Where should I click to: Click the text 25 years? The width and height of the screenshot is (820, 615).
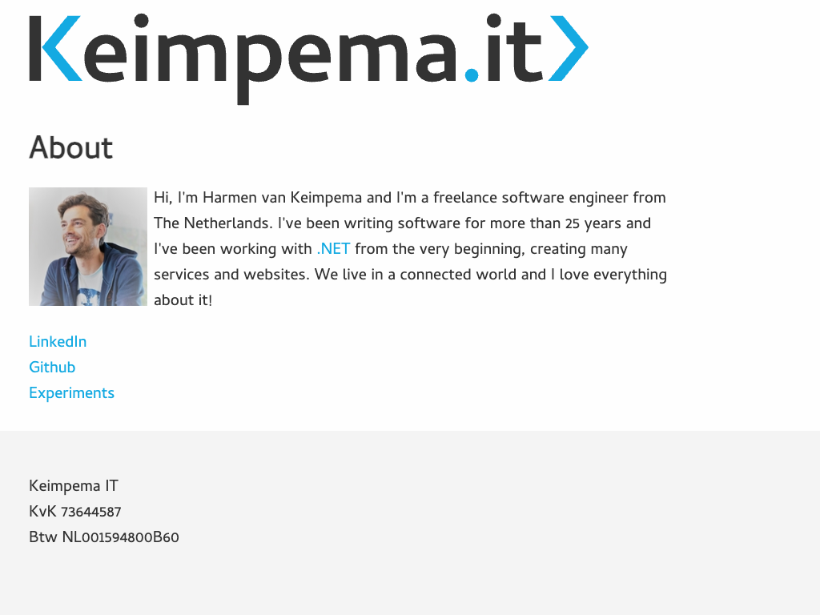(x=593, y=223)
